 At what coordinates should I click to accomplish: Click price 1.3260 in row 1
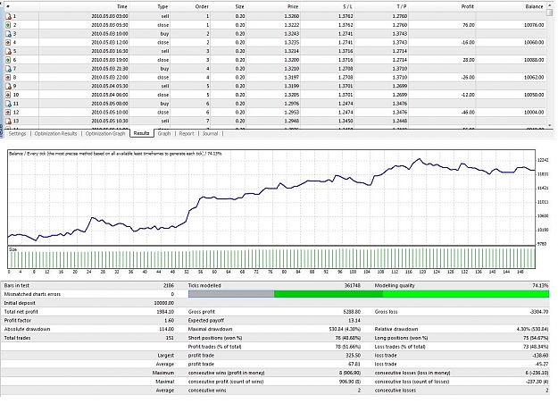[x=291, y=16]
